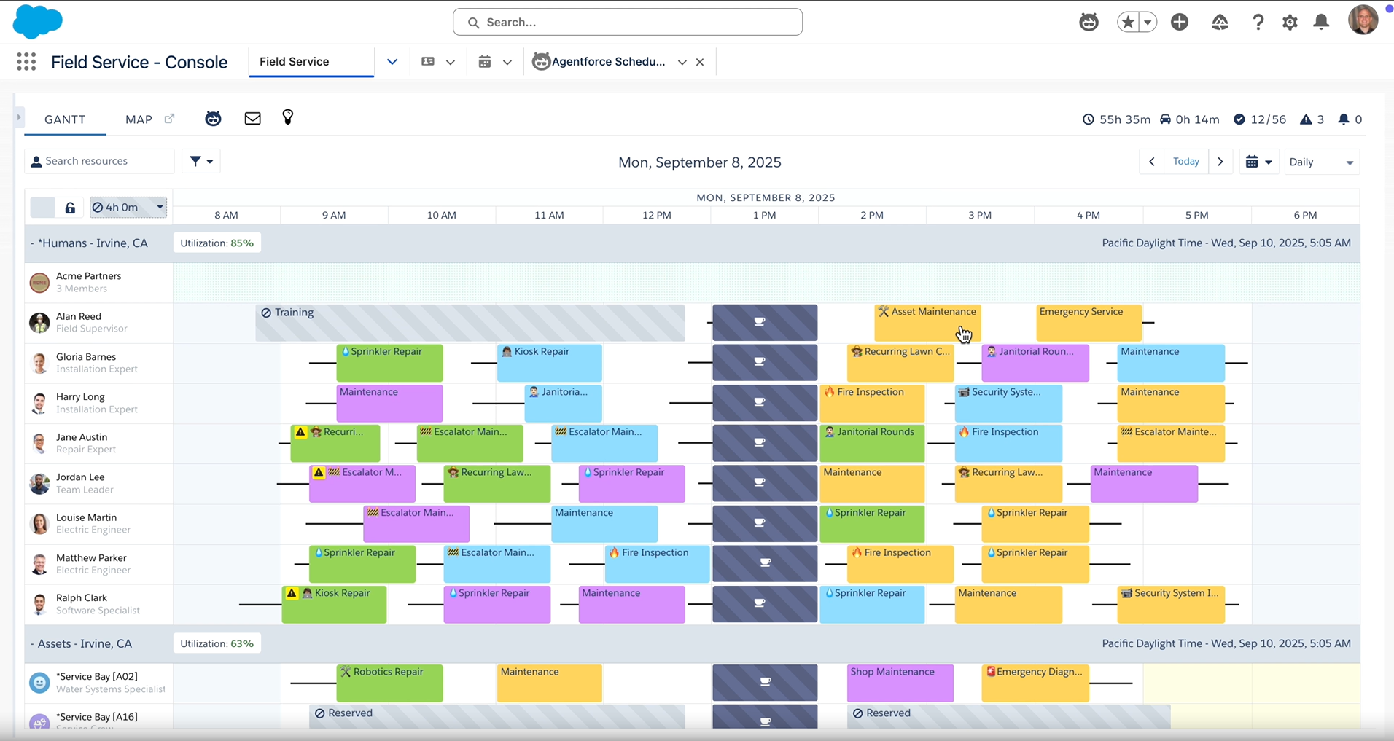Close the Agentforce Schedu... tab
Screen dimensions: 1394x741
pos(700,62)
